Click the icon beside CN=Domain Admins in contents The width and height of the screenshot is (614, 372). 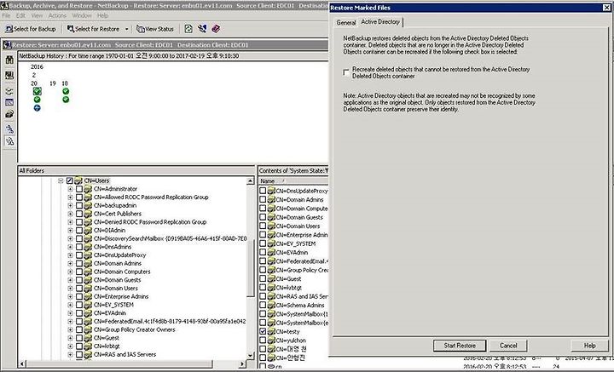[x=271, y=200]
